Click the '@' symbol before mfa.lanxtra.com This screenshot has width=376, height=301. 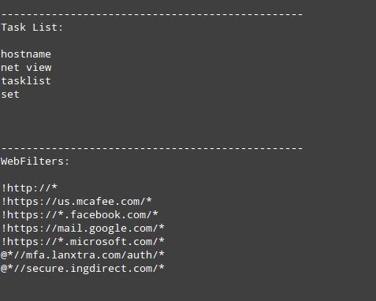(x=4, y=255)
